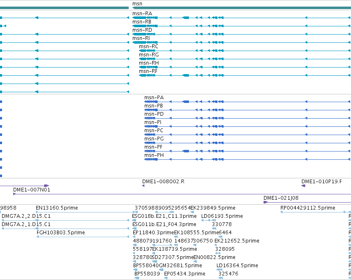Click the DME1-021J08 BAC label
Image resolution: width=351 pixels, height=280 pixels.
tap(281, 198)
